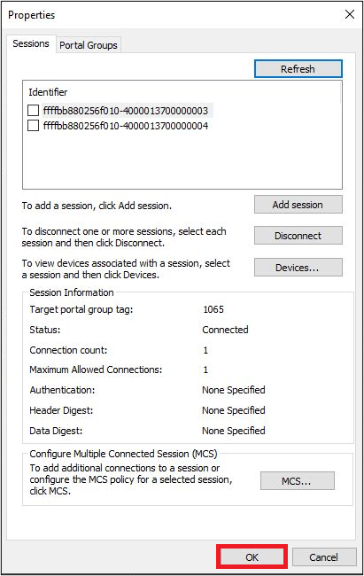The height and width of the screenshot is (576, 364).
Task: Dismiss the dialog with Cancel
Action: (323, 557)
